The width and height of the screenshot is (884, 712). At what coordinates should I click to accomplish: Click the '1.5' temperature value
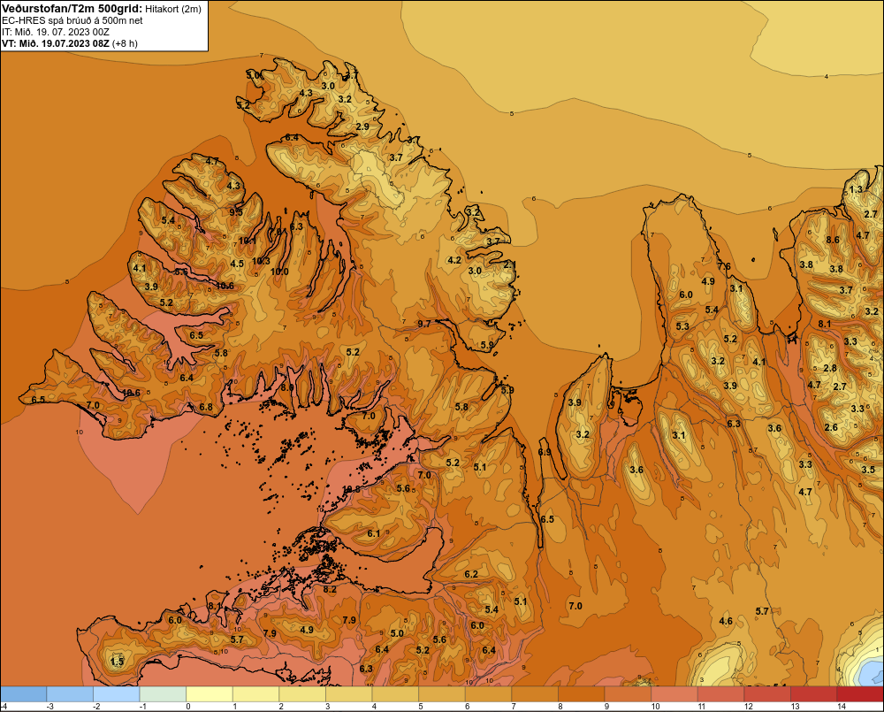(118, 662)
